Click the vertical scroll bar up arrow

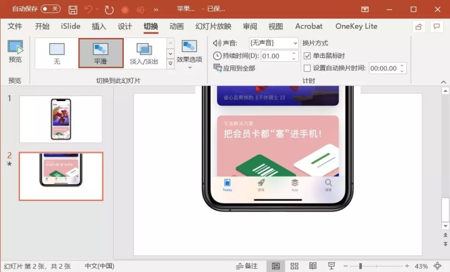click(x=446, y=91)
